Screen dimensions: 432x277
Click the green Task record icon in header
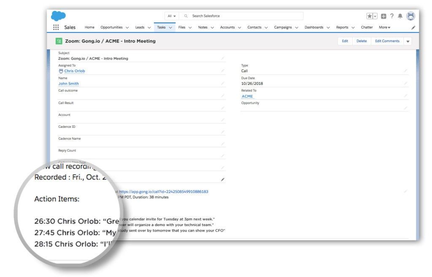(58, 41)
